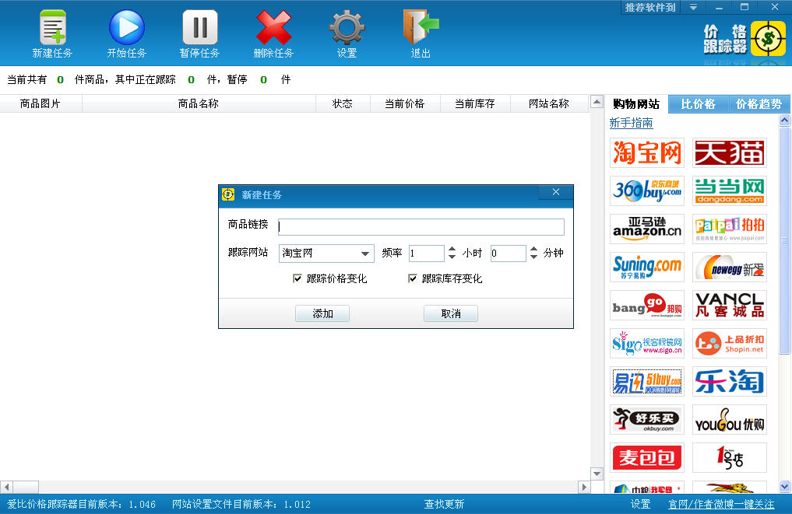
Task: Open the Suning.com 苏宁易购 logo
Action: 647,267
